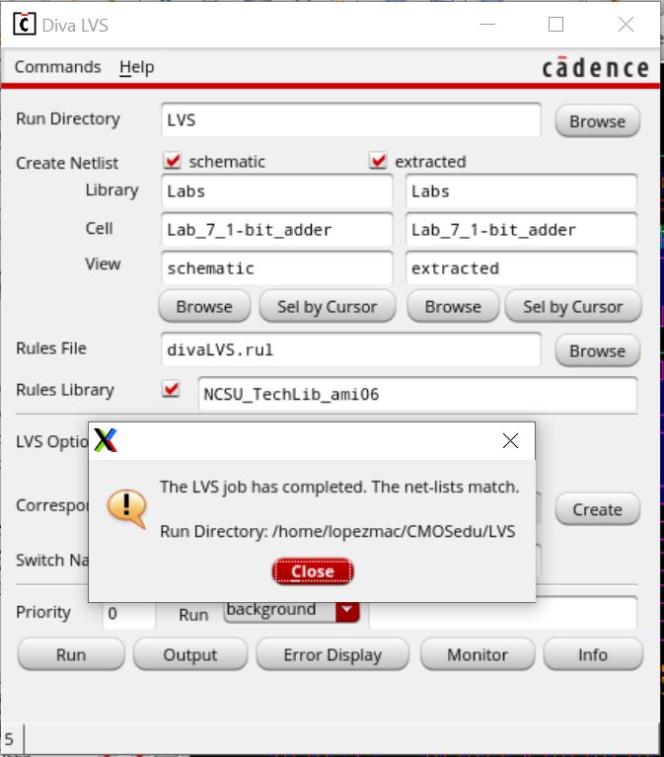Image resolution: width=664 pixels, height=757 pixels.
Task: Click the X11 logo icon in the dialog
Action: pyautogui.click(x=106, y=440)
